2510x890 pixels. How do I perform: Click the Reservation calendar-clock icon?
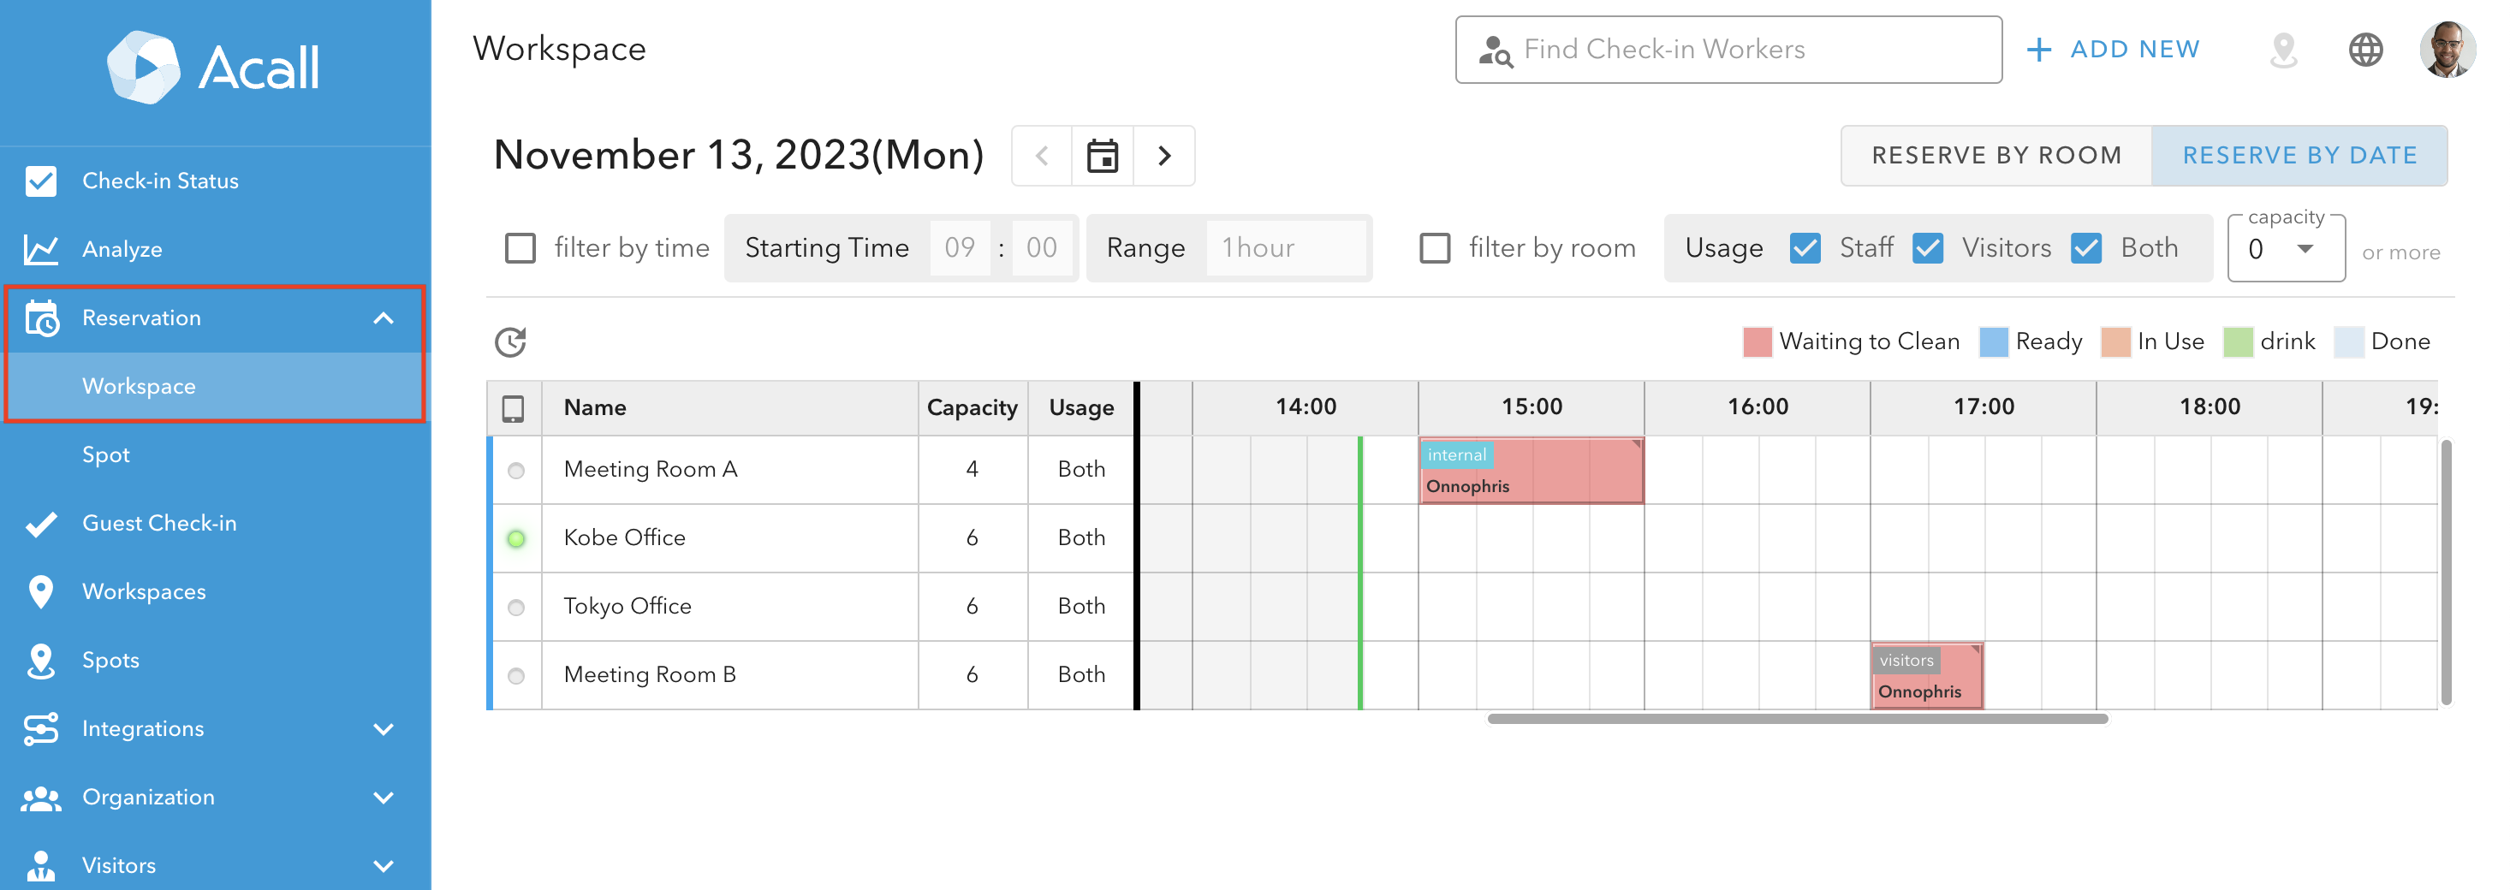[x=41, y=318]
